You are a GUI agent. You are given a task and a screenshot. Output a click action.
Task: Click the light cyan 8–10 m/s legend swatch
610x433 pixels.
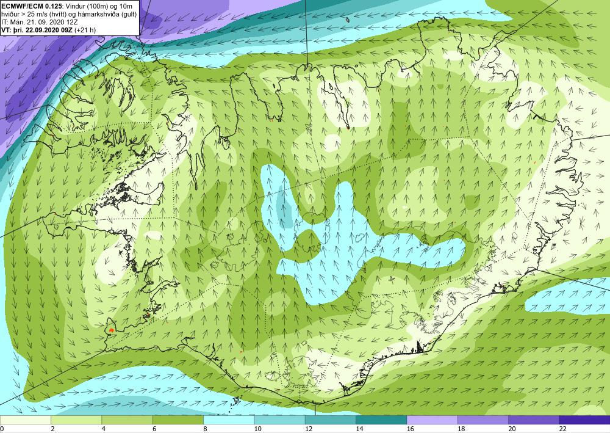pos(229,420)
